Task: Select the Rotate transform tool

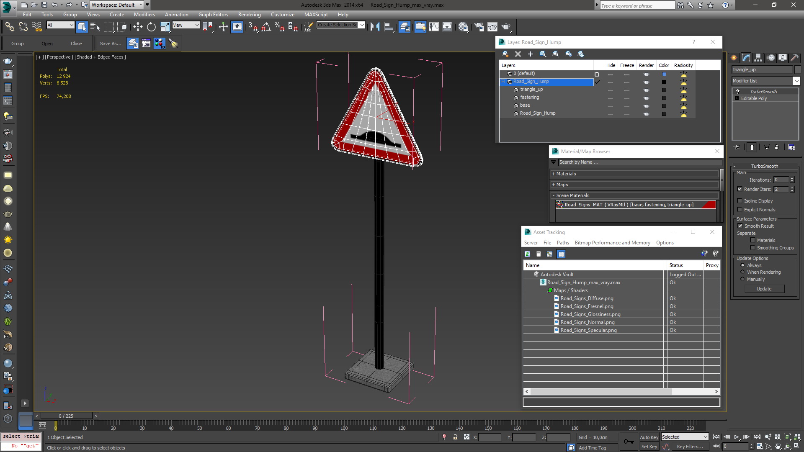Action: pyautogui.click(x=151, y=27)
